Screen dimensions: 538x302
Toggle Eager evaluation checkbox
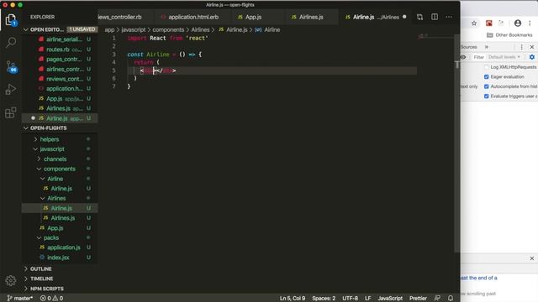coord(486,76)
